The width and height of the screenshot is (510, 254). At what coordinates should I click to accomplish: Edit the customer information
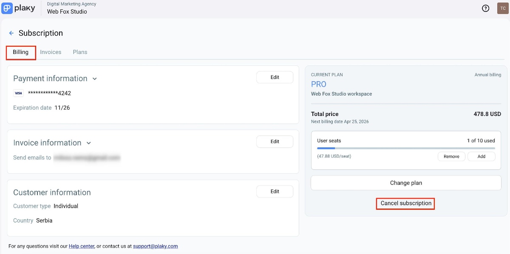point(275,192)
